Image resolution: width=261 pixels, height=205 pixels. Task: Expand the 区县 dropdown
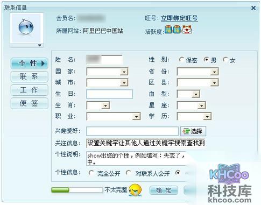pos(197,83)
